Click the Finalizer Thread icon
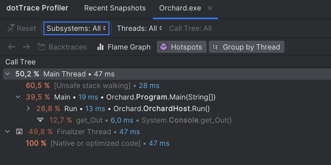Screen dimensions: 331x165 pyautogui.click(x=19, y=132)
